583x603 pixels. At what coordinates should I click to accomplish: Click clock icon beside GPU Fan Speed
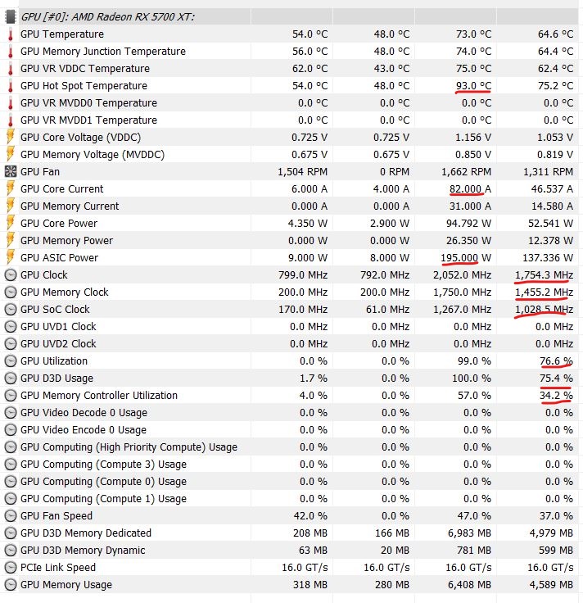tap(11, 515)
